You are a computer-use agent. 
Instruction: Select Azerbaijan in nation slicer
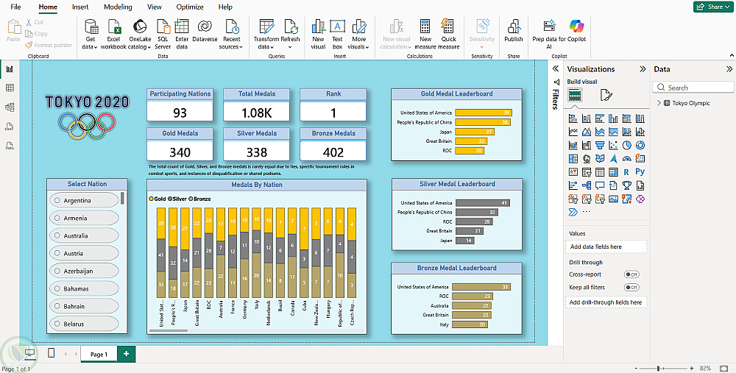pyautogui.click(x=84, y=271)
